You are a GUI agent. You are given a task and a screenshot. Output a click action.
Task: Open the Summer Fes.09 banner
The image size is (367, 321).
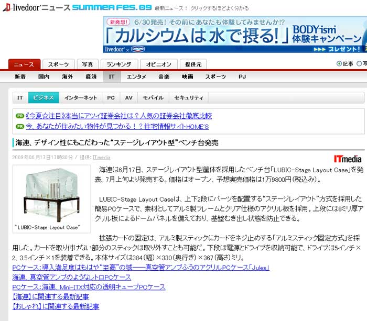coord(112,7)
